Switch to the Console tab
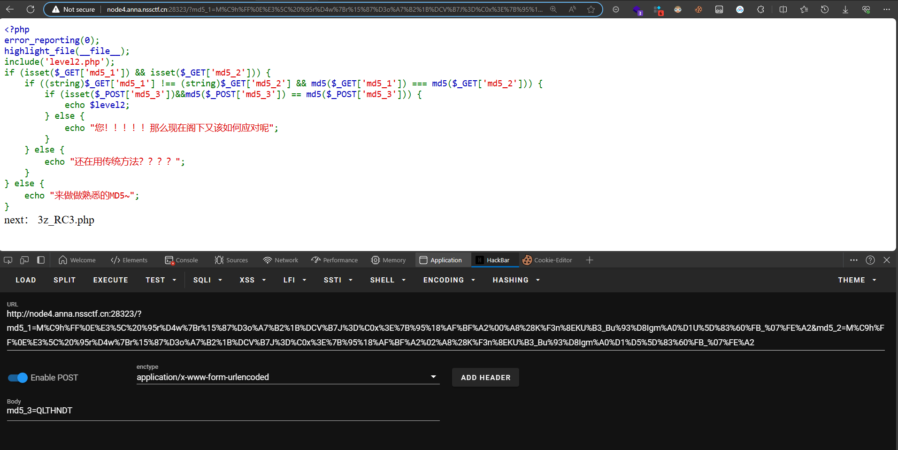This screenshot has height=450, width=898. (x=181, y=260)
